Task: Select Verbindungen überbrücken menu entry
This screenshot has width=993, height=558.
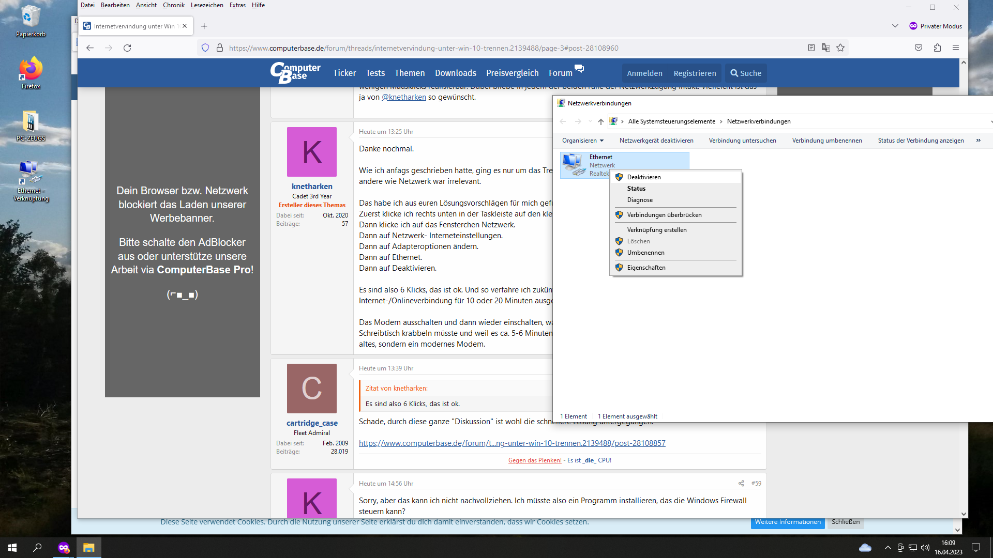Action: point(676,215)
